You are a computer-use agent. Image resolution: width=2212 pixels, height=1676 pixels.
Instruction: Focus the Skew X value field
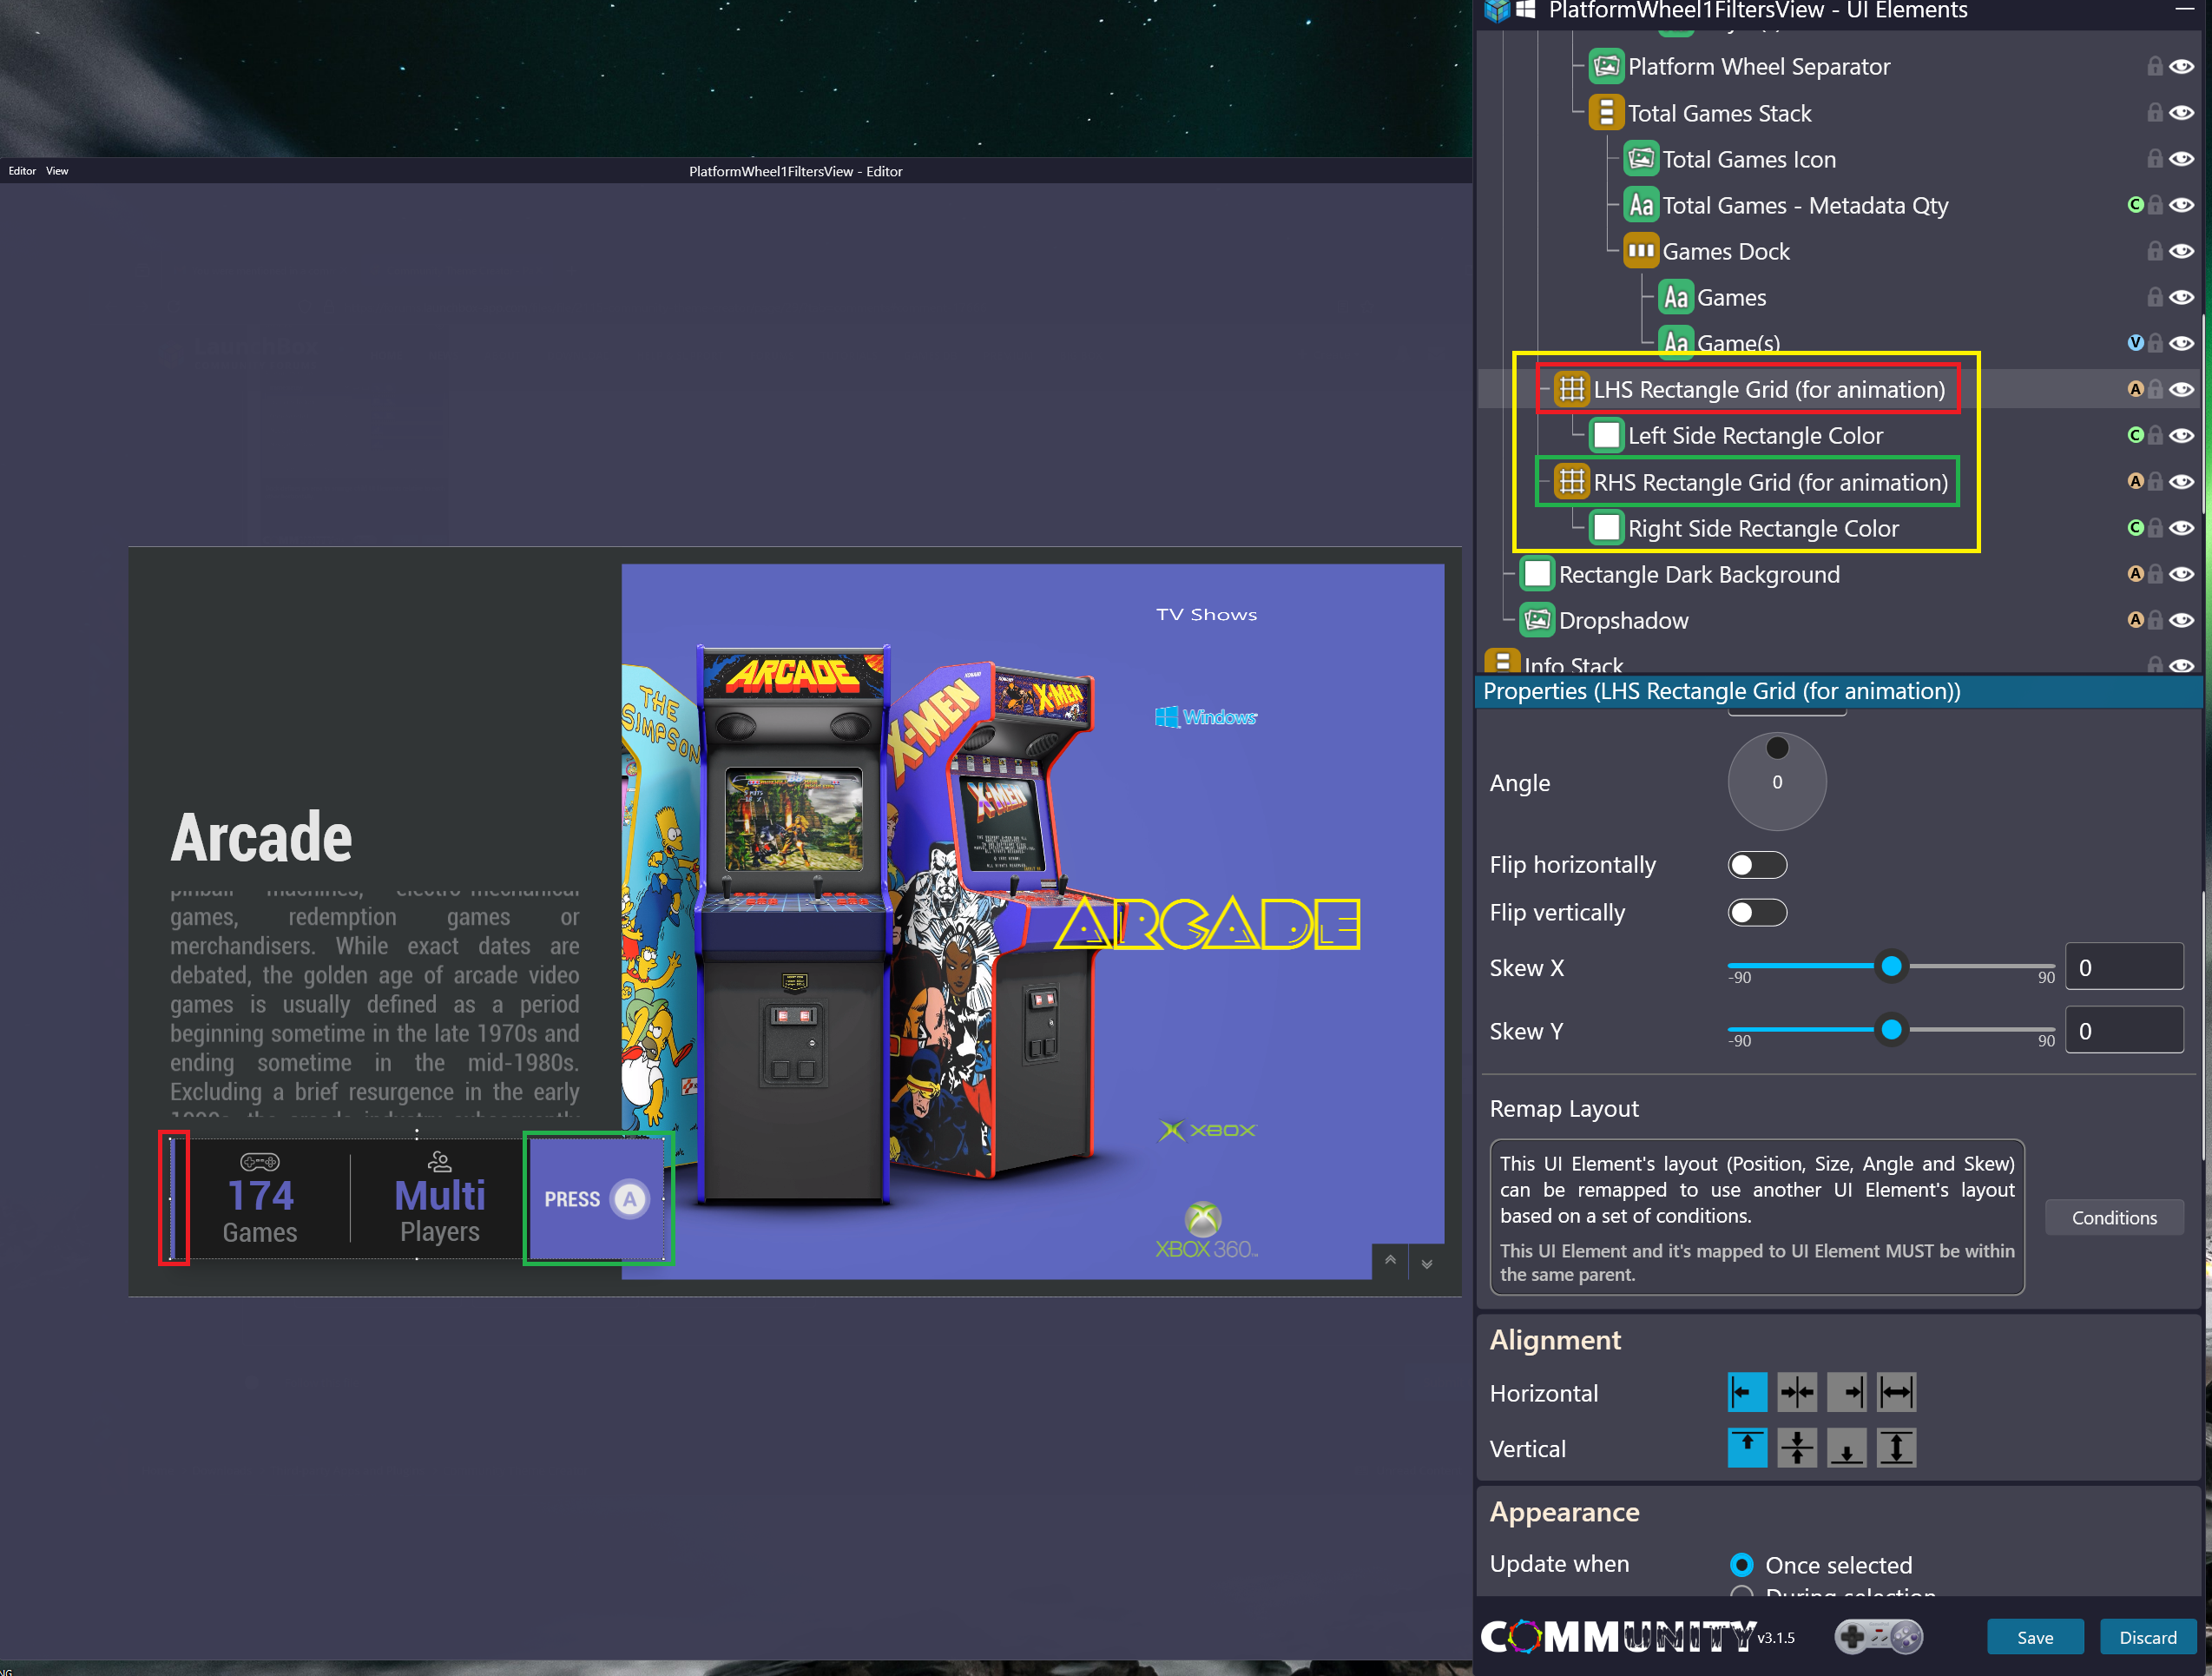click(2124, 967)
